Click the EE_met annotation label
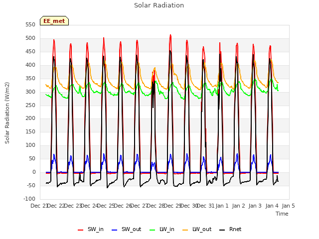The width and height of the screenshot is (319, 239). [x=54, y=21]
